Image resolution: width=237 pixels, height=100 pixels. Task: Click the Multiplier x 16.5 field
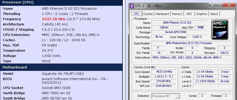click(x=164, y=76)
